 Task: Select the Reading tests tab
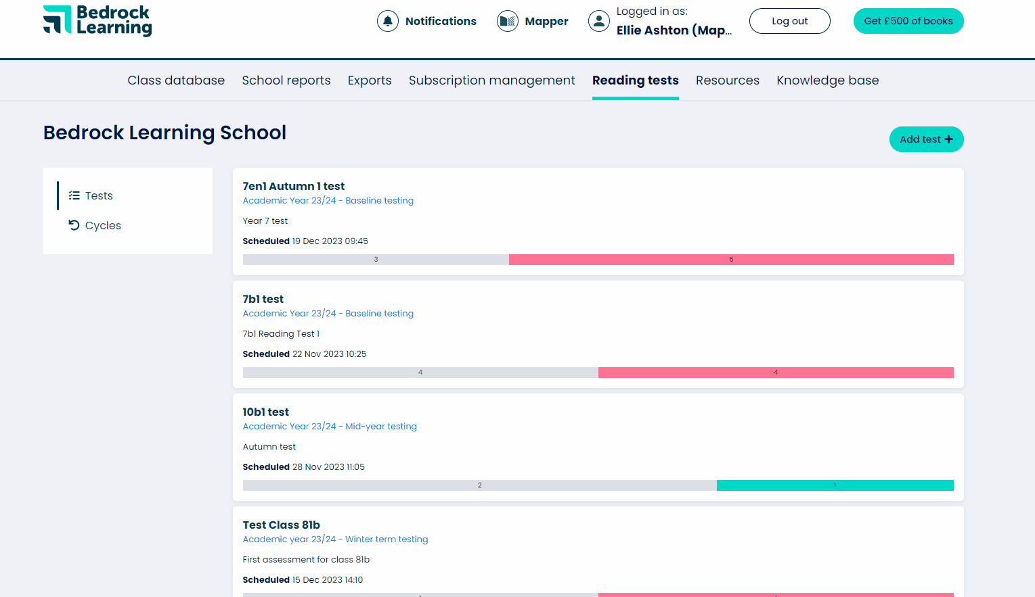(636, 80)
